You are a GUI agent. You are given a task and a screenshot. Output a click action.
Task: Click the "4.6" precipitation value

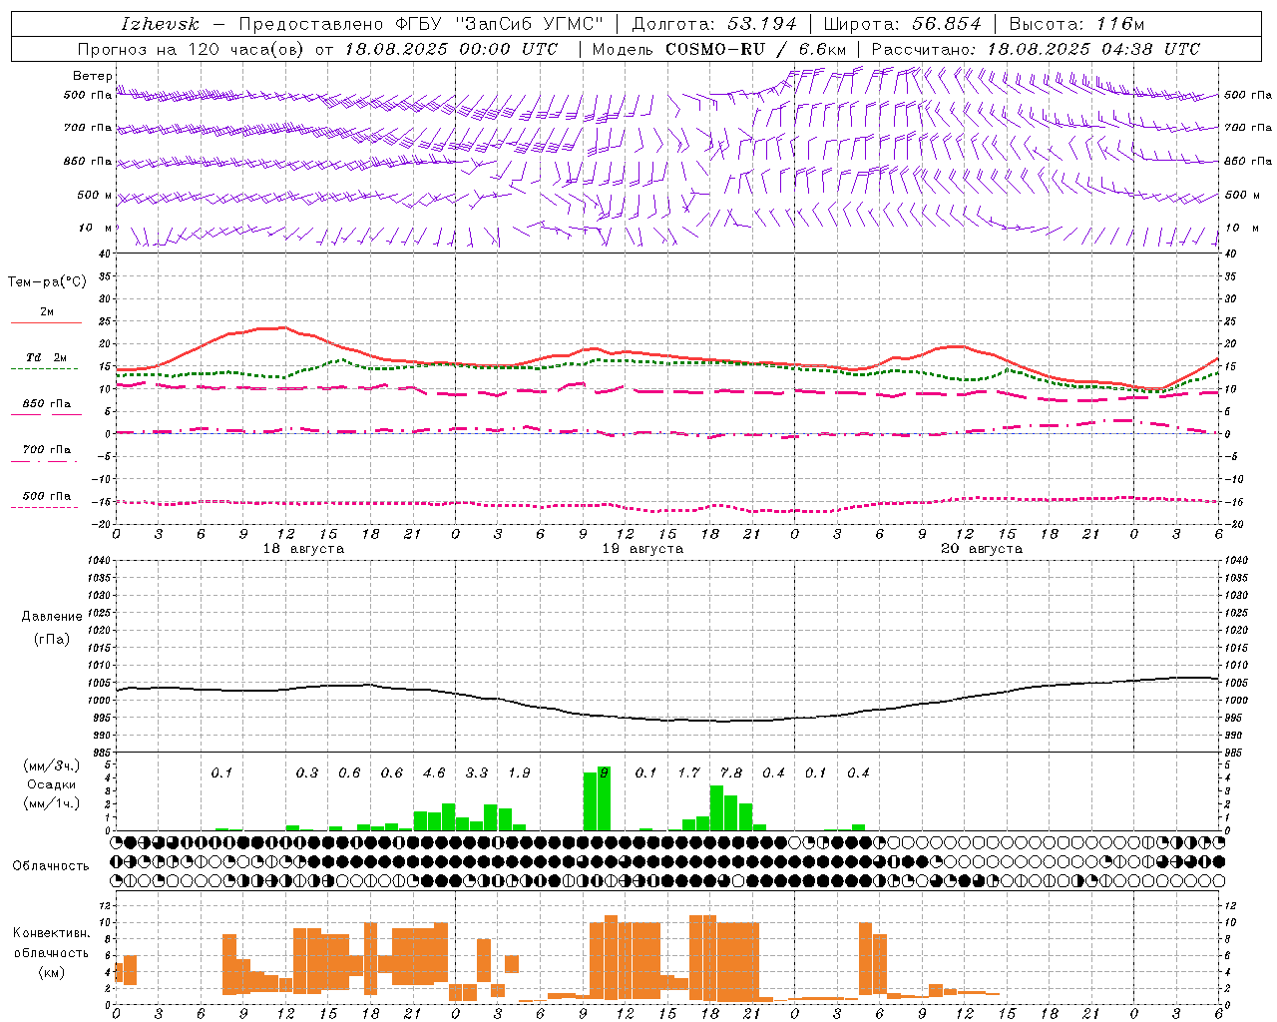pos(434,773)
